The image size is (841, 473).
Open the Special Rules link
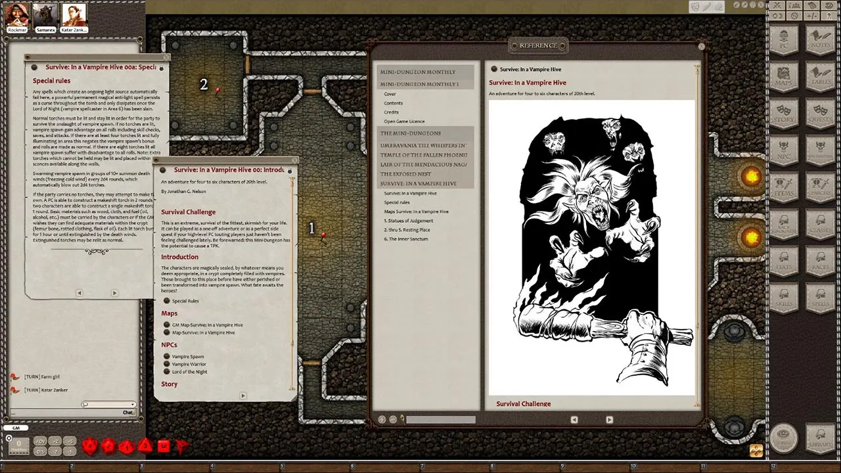point(185,301)
